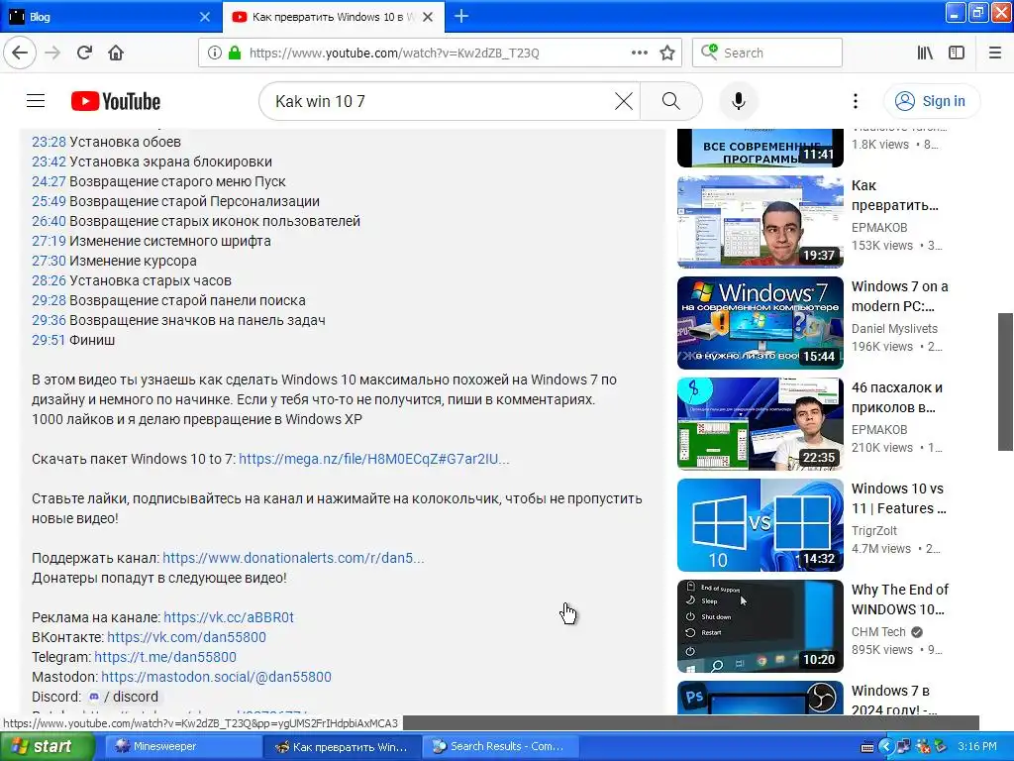Jump to timestamp 27:30 Изменение курсора
The width and height of the screenshot is (1014, 761).
(x=50, y=261)
